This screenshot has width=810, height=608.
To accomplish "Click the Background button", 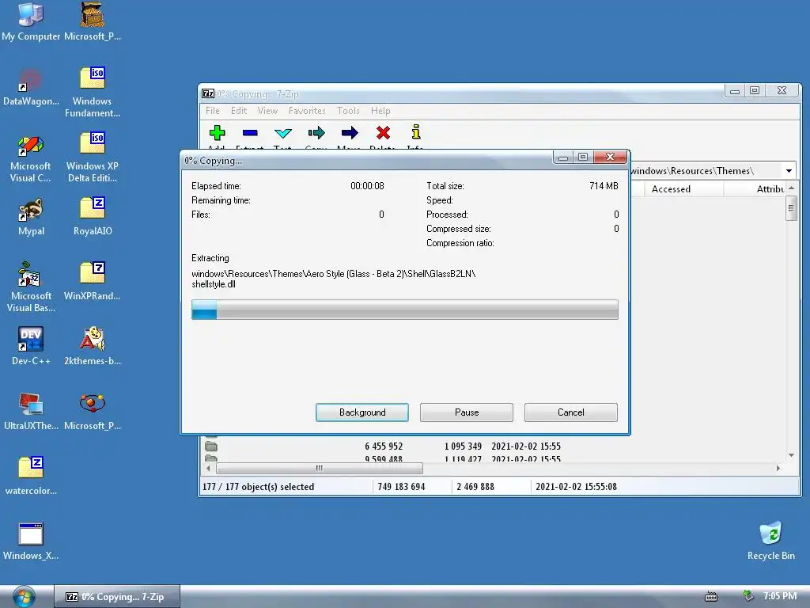I will click(x=362, y=412).
